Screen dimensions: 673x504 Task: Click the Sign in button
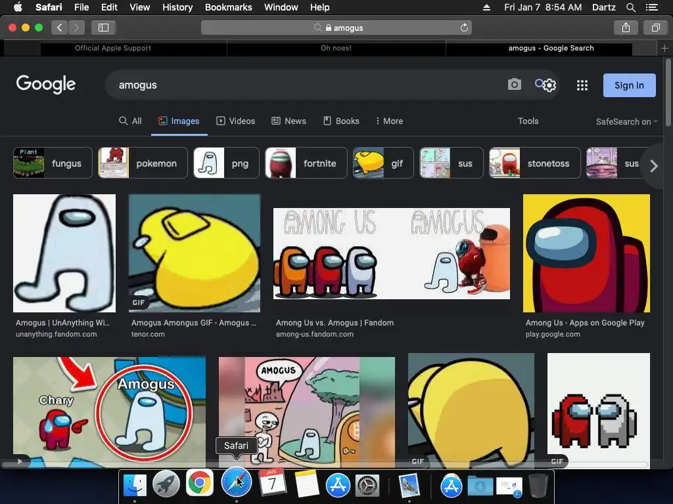pyautogui.click(x=629, y=85)
